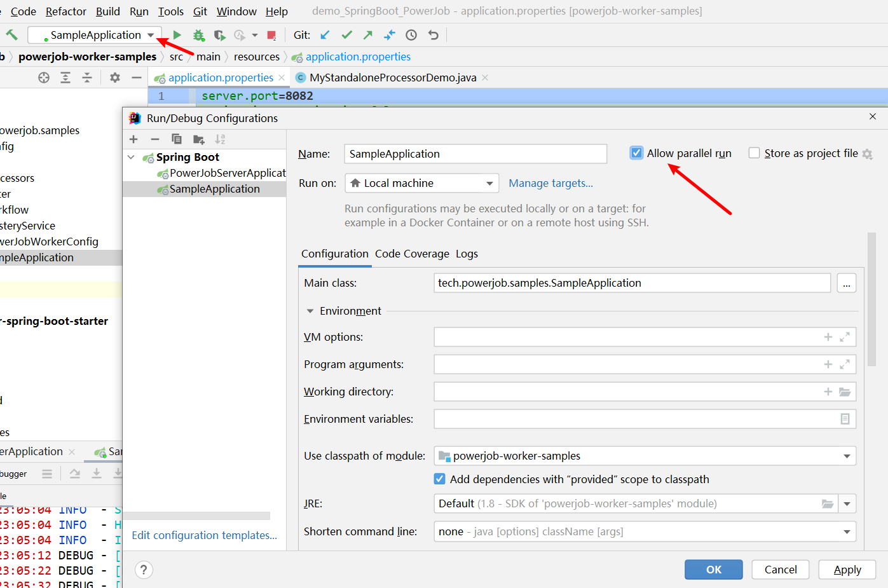Start debugging with the bug icon
This screenshot has height=588, width=888.
coord(199,35)
